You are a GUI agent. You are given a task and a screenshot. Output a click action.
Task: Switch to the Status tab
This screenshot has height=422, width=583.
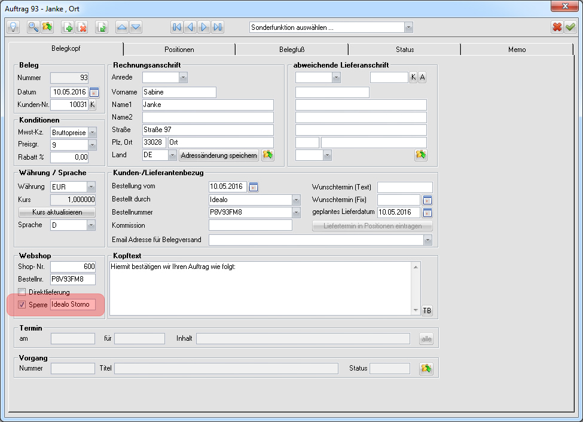click(405, 50)
